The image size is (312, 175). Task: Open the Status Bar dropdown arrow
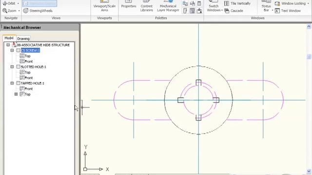[273, 10]
